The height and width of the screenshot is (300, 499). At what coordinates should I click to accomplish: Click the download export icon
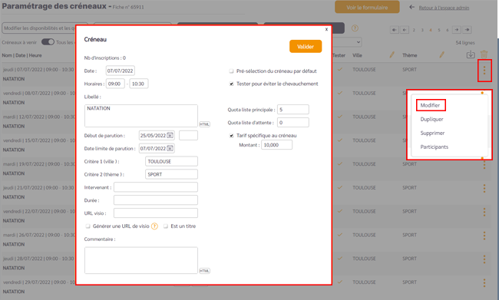point(471,54)
